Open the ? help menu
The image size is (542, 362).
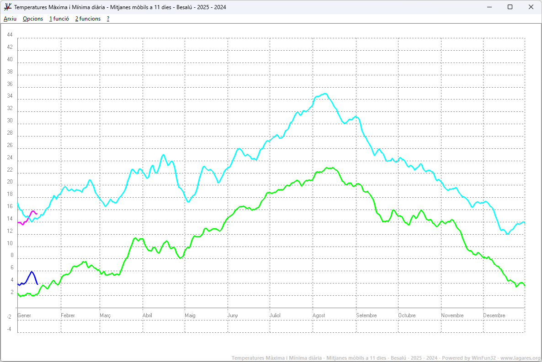click(108, 19)
